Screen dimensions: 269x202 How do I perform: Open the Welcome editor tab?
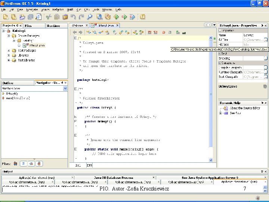[x=78, y=26]
